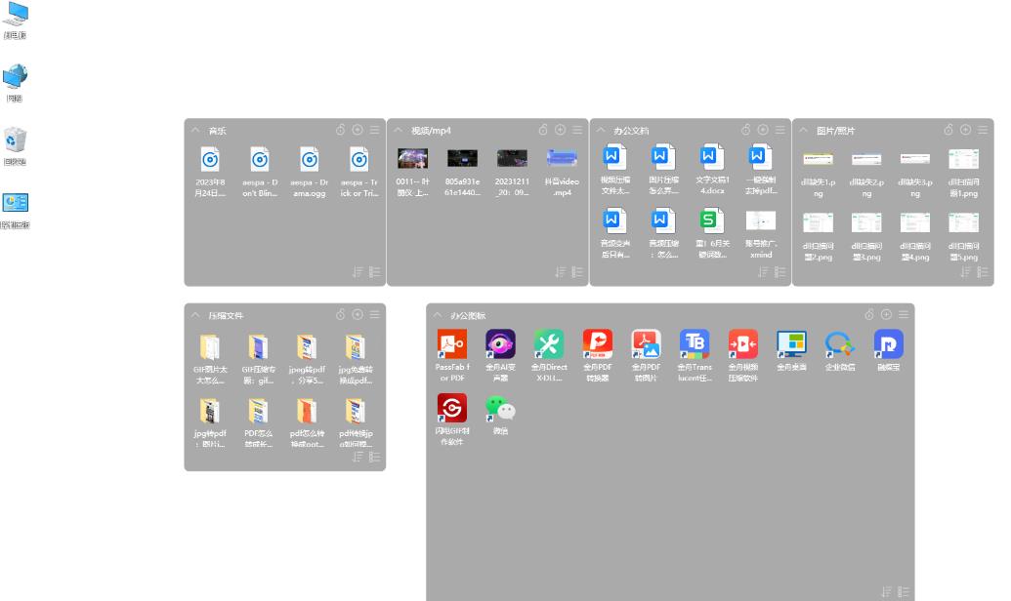Collapse the 音乐 panel with its chevron
This screenshot has width=1011, height=601.
[x=195, y=130]
